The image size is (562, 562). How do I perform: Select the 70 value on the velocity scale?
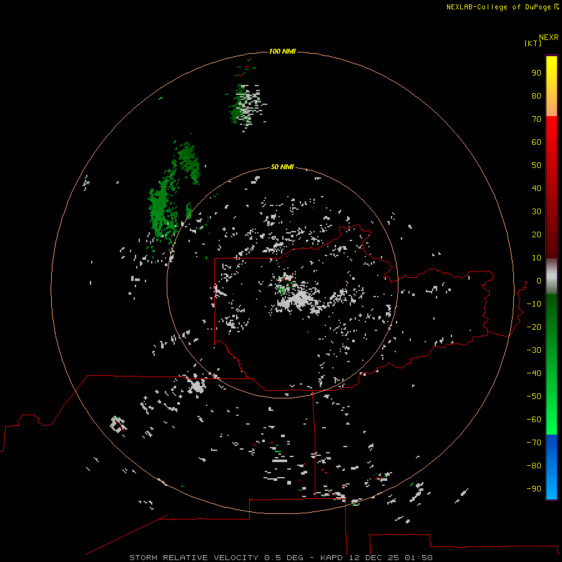tap(536, 119)
